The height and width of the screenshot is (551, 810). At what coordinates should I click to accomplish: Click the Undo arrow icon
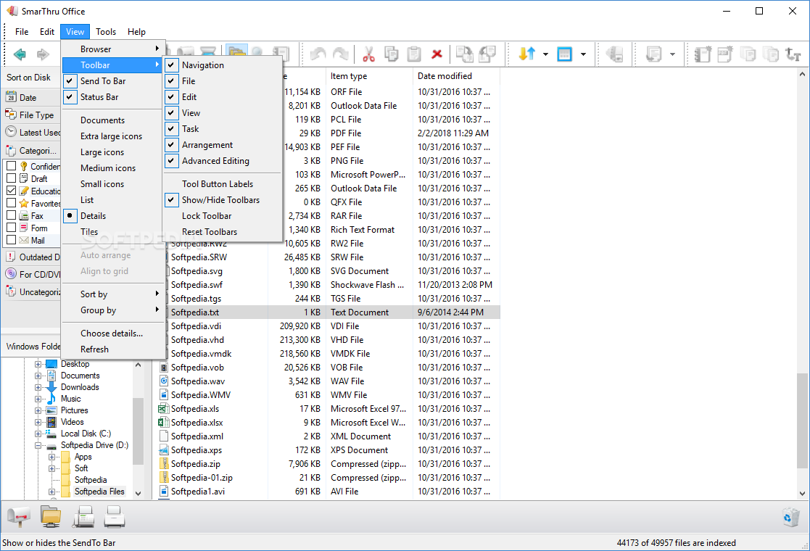click(318, 54)
